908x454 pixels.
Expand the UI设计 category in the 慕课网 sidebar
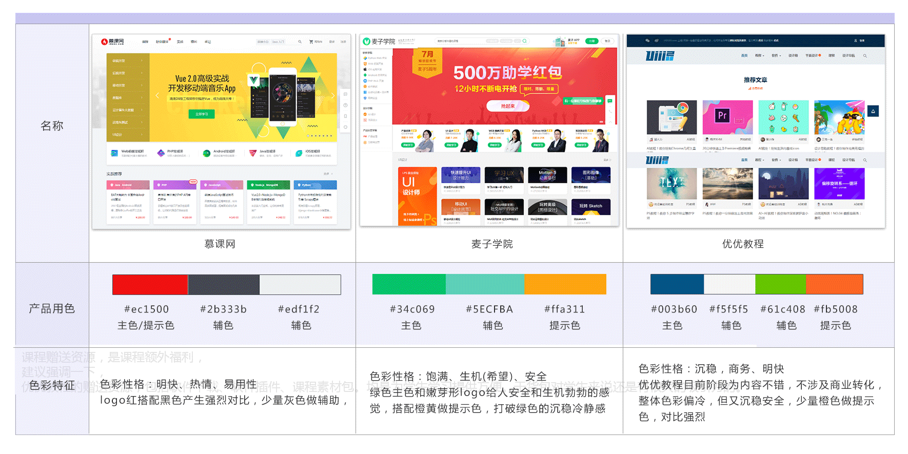click(128, 134)
